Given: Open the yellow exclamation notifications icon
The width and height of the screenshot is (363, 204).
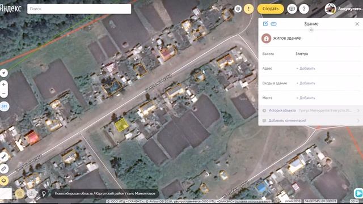Looking at the screenshot, I should click(x=248, y=9).
